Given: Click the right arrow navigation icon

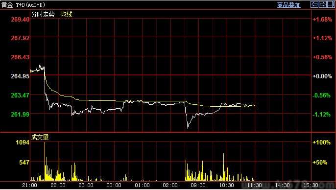Looking at the screenshot, I should pyautogui.click(x=322, y=4).
